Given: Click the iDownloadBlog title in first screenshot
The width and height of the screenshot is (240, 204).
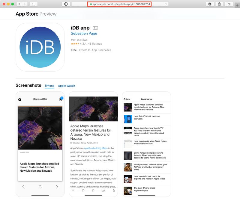Looking at the screenshot, I should tap(40, 99).
